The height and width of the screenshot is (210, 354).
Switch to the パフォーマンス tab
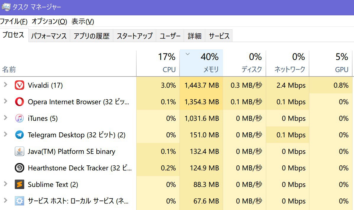point(49,36)
